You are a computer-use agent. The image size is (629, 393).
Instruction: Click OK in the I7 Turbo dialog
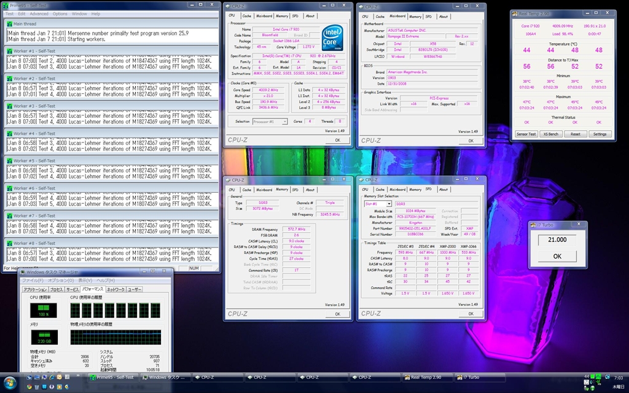[x=557, y=256]
